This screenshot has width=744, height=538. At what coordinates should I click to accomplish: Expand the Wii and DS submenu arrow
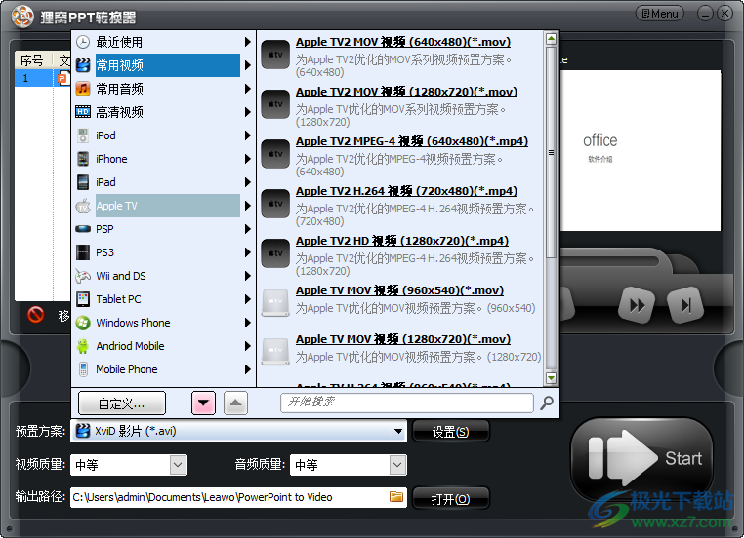pos(247,276)
